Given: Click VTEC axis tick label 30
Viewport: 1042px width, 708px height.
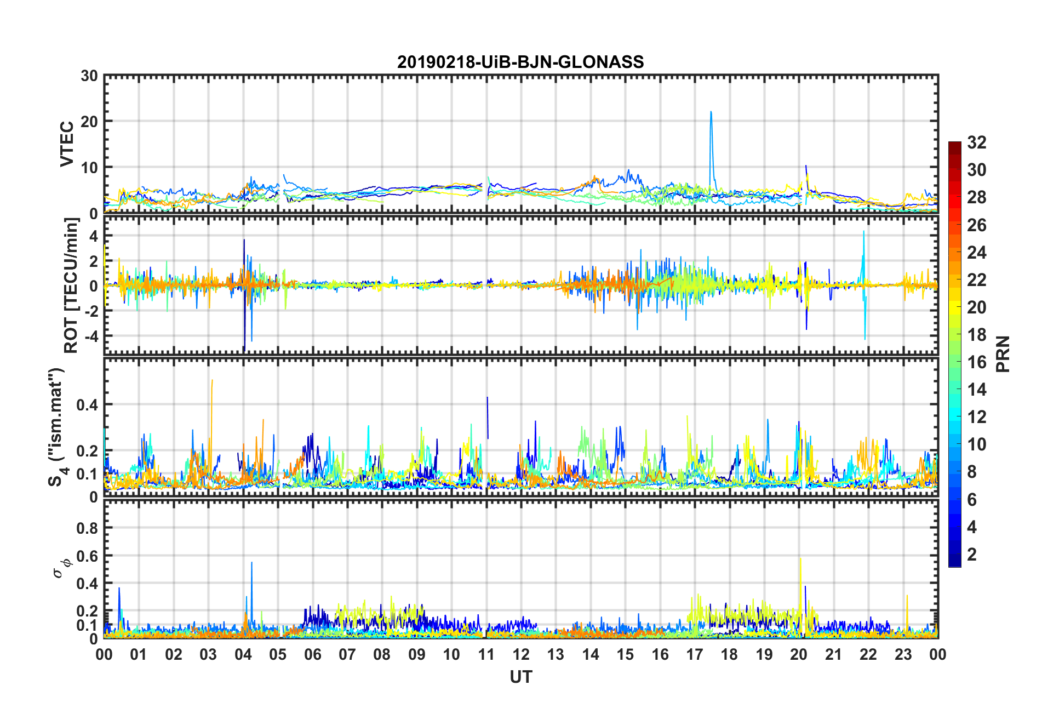Looking at the screenshot, I should (x=89, y=76).
